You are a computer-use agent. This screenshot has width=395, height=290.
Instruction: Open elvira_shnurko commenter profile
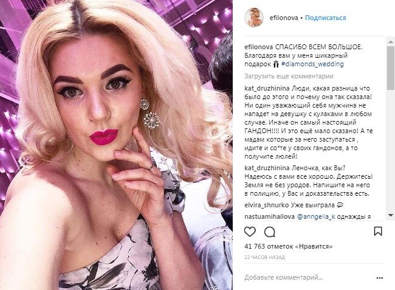pyautogui.click(x=267, y=205)
